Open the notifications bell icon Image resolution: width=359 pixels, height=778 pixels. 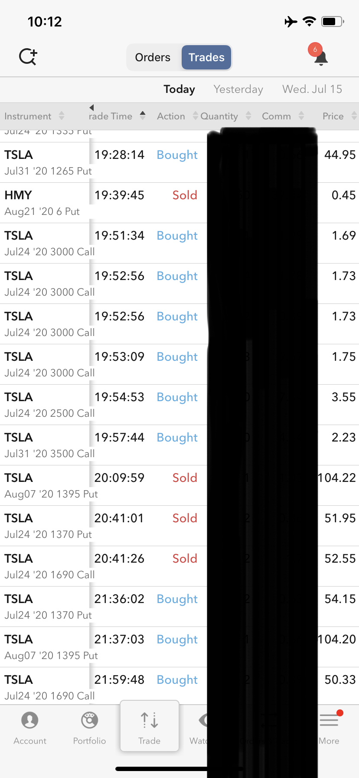pyautogui.click(x=320, y=58)
